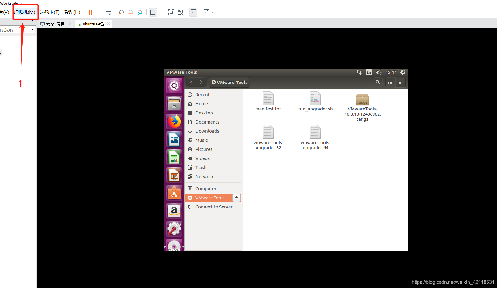This screenshot has height=288, width=497.
Task: Pause the virtual machine with the orange button
Action: tap(91, 12)
